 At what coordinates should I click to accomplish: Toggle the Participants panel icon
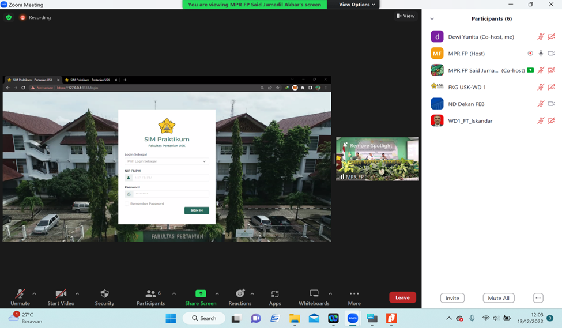[x=150, y=293]
